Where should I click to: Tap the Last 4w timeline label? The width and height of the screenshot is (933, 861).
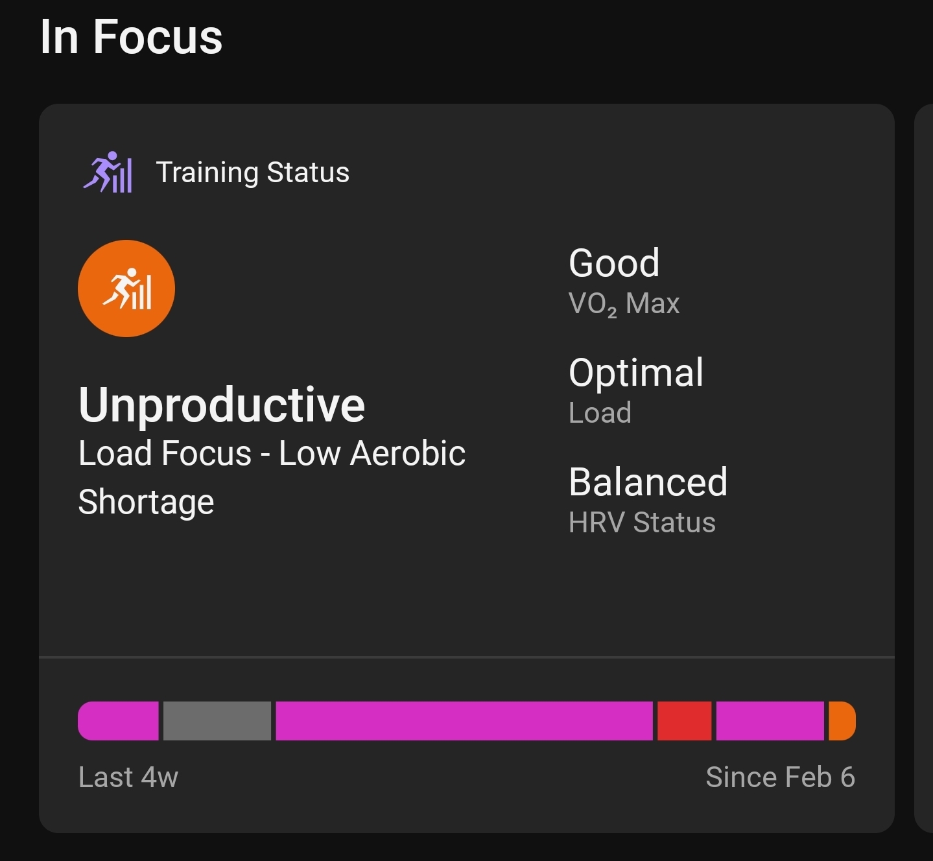128,777
